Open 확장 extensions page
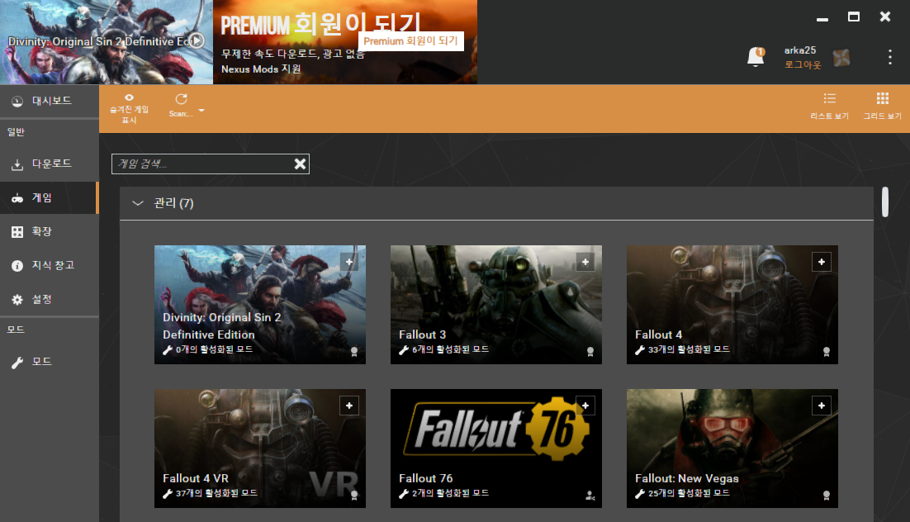This screenshot has height=522, width=910. [x=50, y=231]
